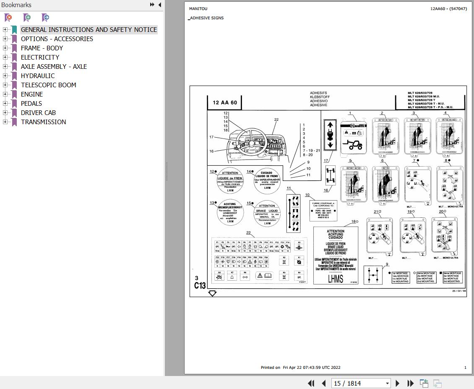Click the delete bookmark icon
Viewport: 474px width, 389px height.
tap(8, 18)
